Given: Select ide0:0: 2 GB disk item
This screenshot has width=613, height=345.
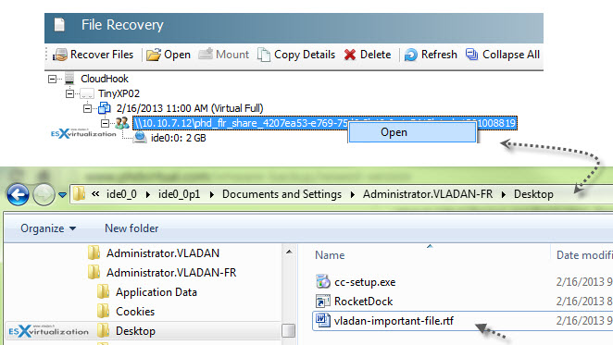Looking at the screenshot, I should tap(179, 138).
